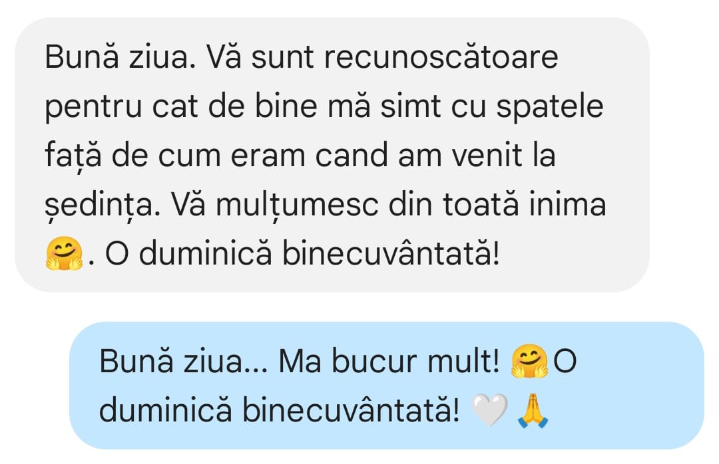This screenshot has height=464, width=719.
Task: Click 'Ma bucur mult!' text in the reply
Action: (389, 362)
